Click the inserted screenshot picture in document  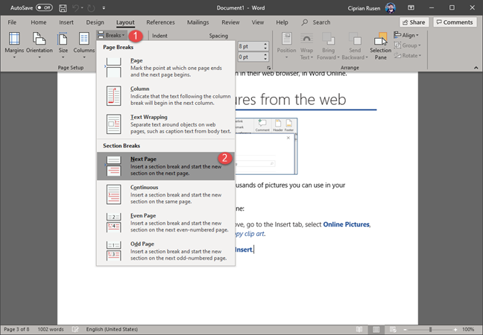coord(266,146)
